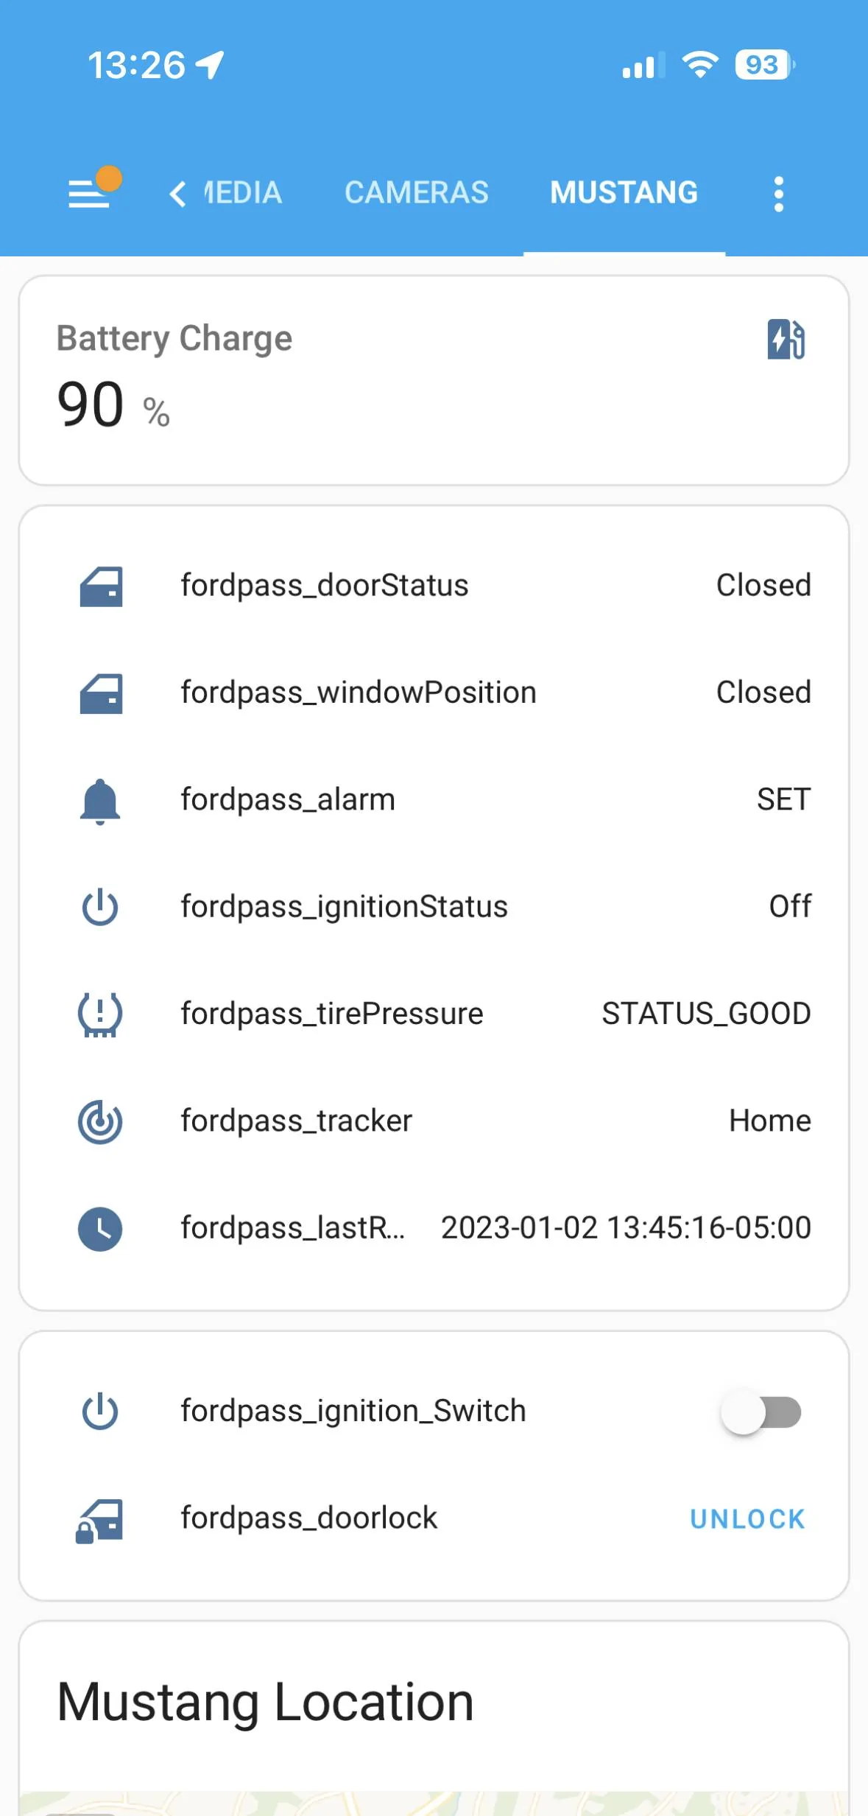Image resolution: width=868 pixels, height=1816 pixels.
Task: Open the fordpass_ignition_Switch entity label
Action: point(353,1411)
